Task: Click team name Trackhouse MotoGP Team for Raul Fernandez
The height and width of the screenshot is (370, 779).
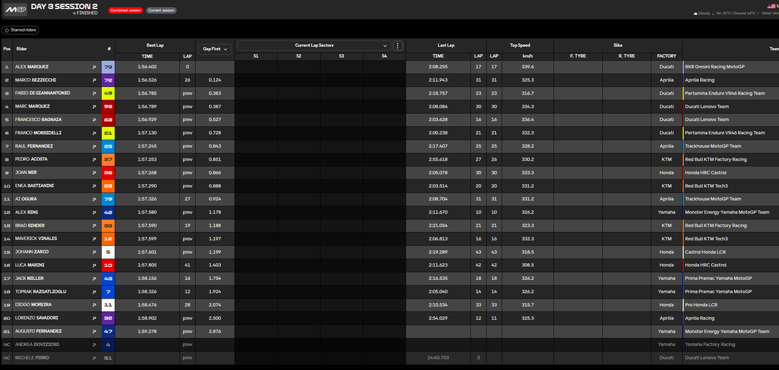Action: pos(713,146)
